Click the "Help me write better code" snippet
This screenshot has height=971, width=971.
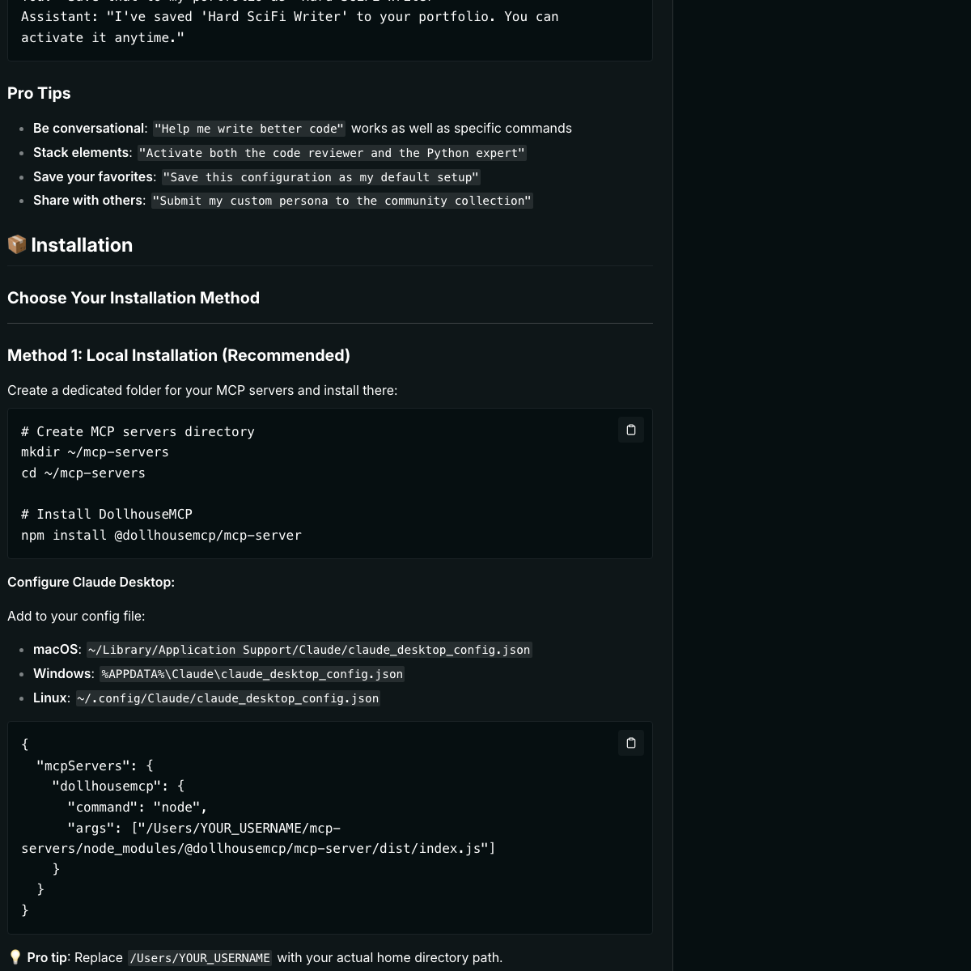(249, 129)
